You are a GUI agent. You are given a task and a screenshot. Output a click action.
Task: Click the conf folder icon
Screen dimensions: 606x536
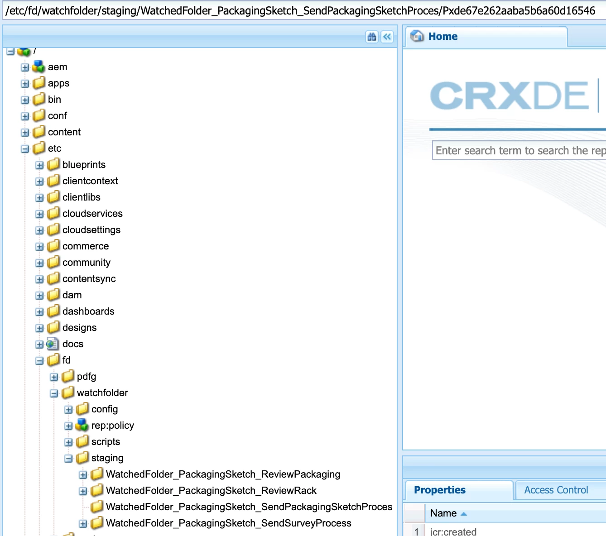(39, 115)
